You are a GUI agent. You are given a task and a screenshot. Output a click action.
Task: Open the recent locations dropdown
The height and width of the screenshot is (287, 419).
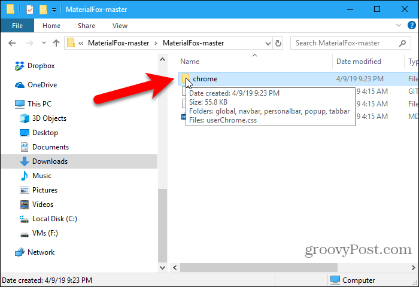[44, 42]
